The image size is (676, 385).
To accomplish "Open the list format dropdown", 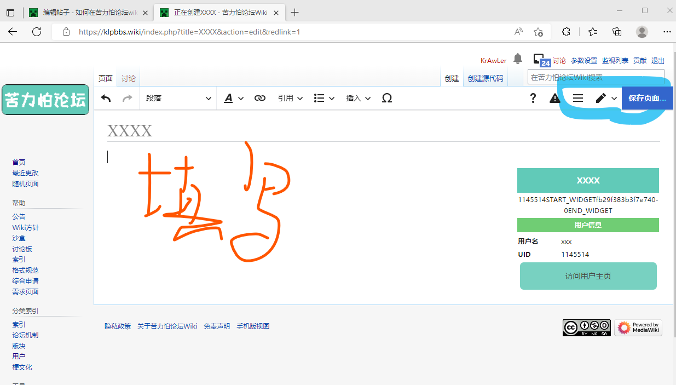I will pos(324,98).
